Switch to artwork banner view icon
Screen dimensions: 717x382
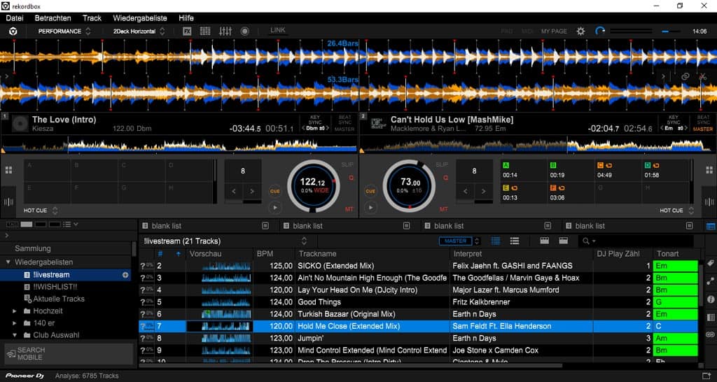point(564,241)
